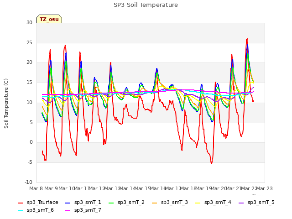Click the sp3_smT_7 legend label
Image resolution: width=292 pixels, height=219 pixels.
click(88, 210)
